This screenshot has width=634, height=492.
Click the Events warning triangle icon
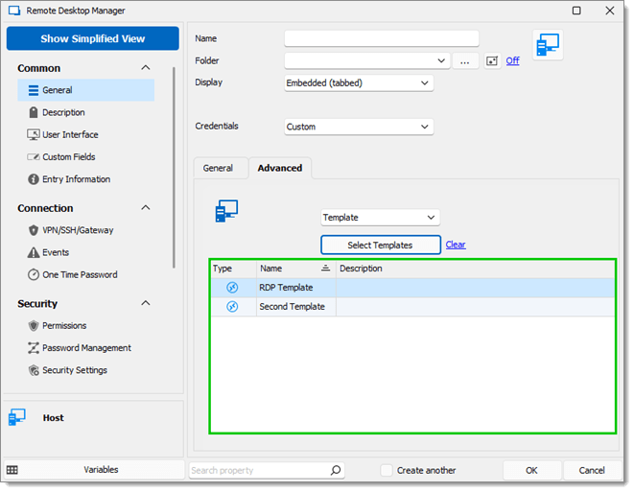pos(34,252)
